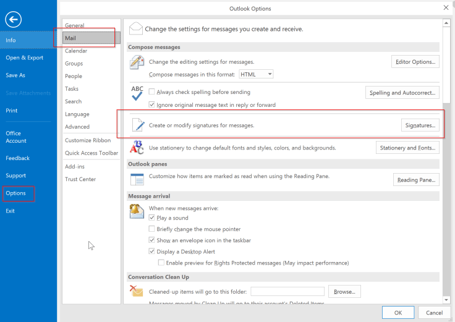Viewport: 455px width, 322px height.
Task: Click the Editor Options button
Action: [415, 62]
